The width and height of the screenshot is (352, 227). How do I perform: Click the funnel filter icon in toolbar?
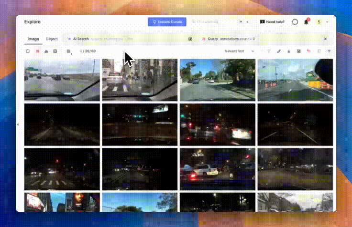269,51
